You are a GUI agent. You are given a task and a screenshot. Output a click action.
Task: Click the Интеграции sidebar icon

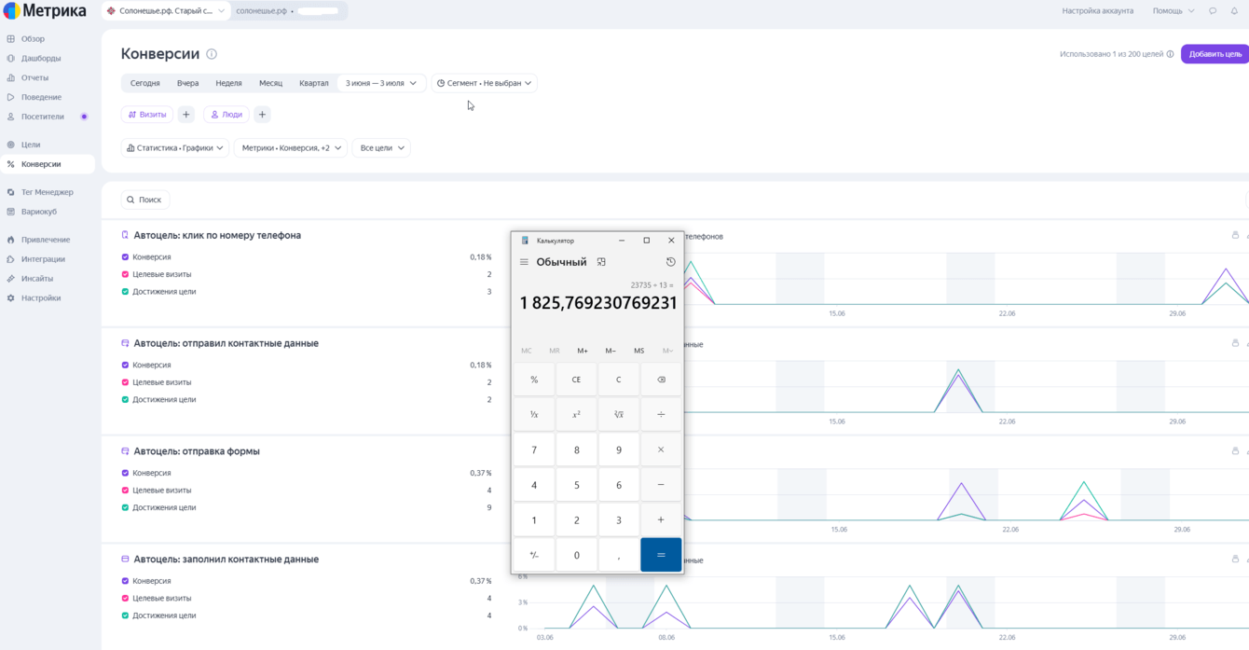(x=11, y=259)
